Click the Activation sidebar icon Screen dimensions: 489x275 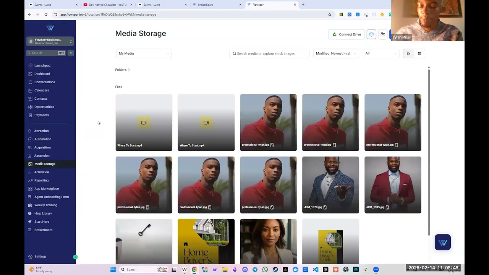tap(30, 172)
